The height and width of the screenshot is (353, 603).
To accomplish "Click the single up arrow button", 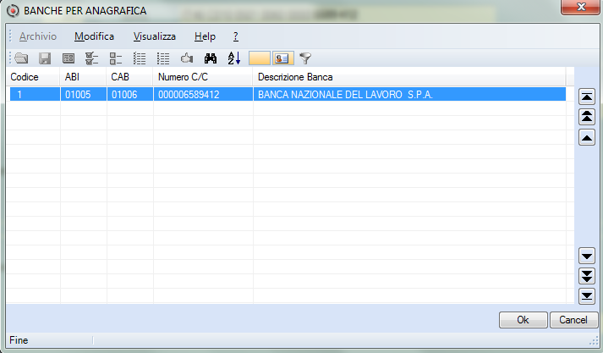I will (x=587, y=137).
